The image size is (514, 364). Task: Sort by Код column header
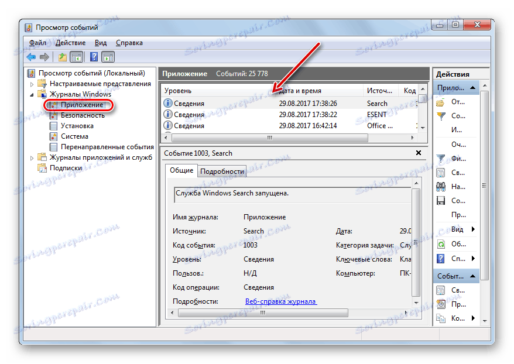coord(409,91)
